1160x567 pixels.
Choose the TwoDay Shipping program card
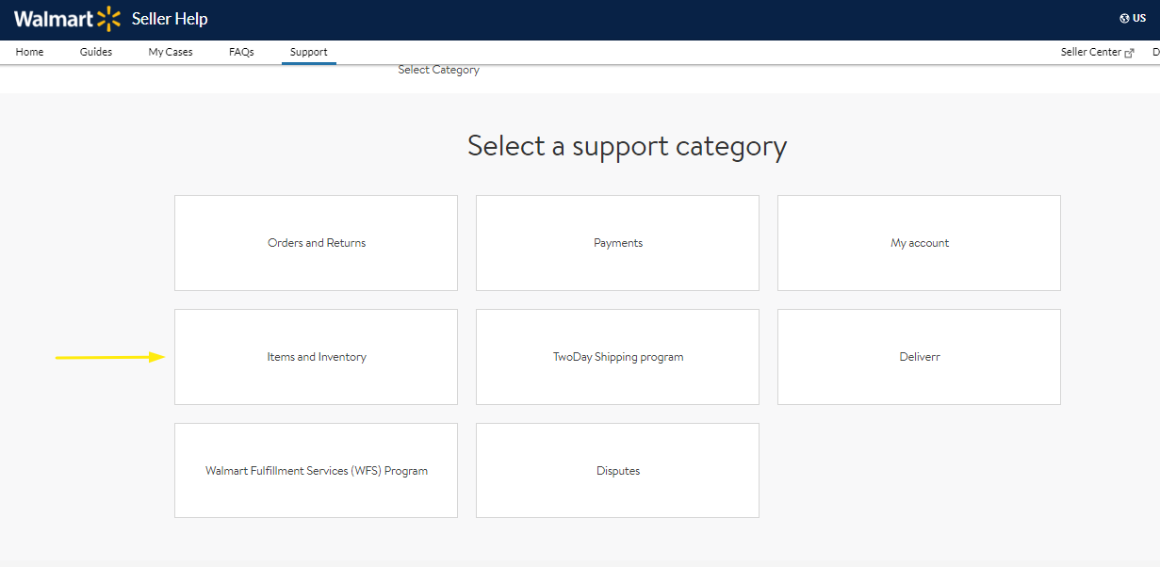pos(617,357)
